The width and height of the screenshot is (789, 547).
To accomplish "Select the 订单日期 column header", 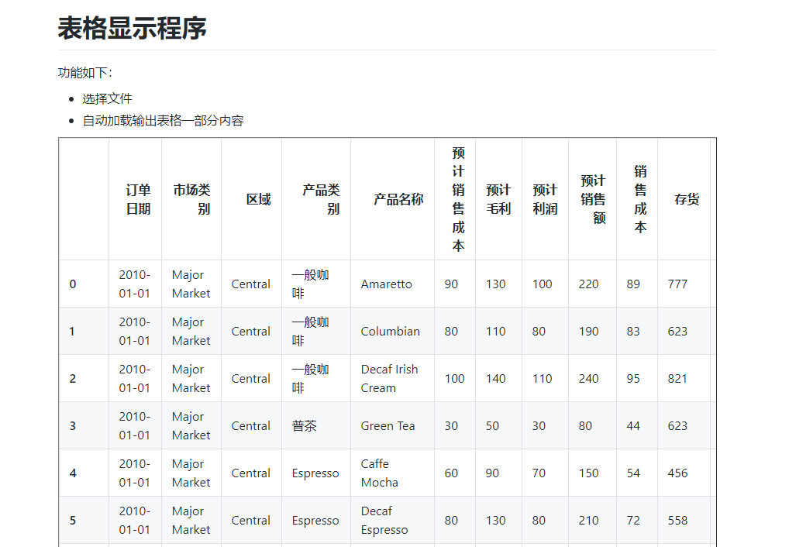I will pyautogui.click(x=138, y=199).
